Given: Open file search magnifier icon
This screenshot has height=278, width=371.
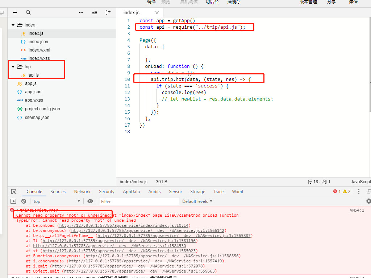Looking at the screenshot, I should click(x=28, y=13).
